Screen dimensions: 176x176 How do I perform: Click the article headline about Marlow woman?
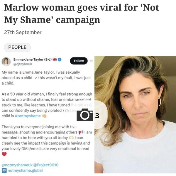pos(82,13)
